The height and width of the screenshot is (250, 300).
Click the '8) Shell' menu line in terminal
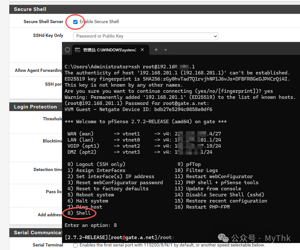pos(79,213)
